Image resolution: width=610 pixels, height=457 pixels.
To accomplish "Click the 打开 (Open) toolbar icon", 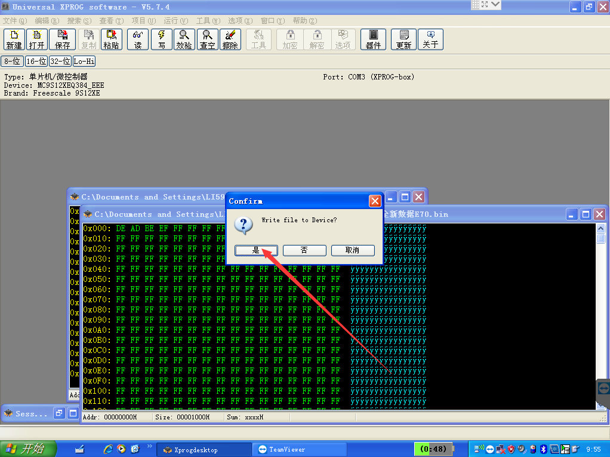I will pos(37,39).
